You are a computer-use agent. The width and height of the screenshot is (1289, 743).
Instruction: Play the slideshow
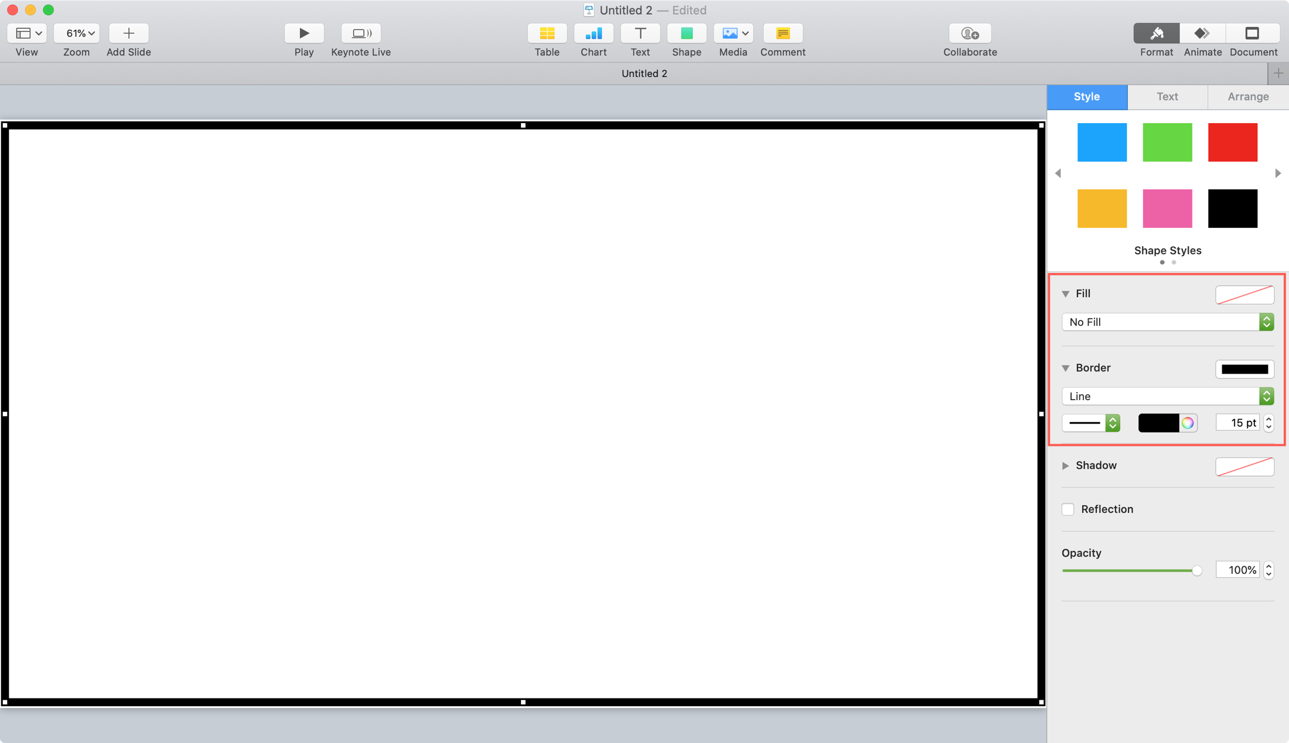[304, 33]
